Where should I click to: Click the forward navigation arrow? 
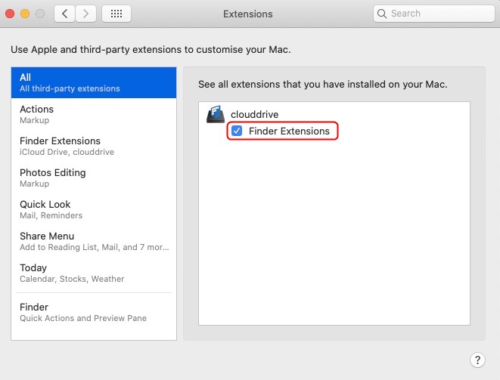(86, 14)
